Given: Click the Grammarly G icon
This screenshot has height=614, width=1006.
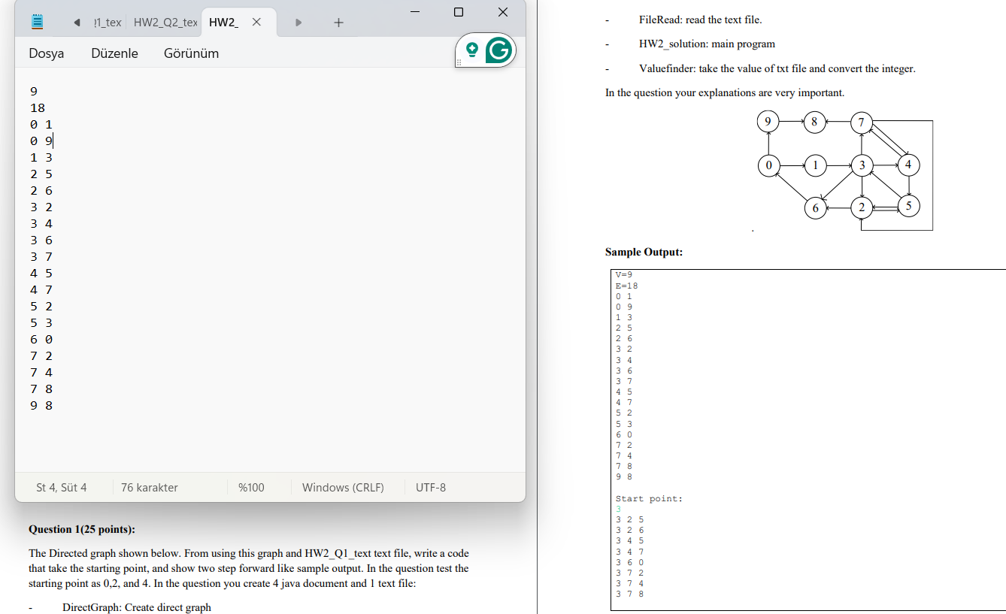Looking at the screenshot, I should coord(500,49).
